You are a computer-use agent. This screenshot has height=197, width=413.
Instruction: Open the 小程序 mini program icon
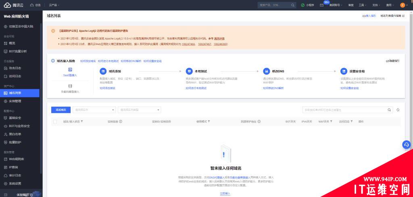[x=303, y=5]
